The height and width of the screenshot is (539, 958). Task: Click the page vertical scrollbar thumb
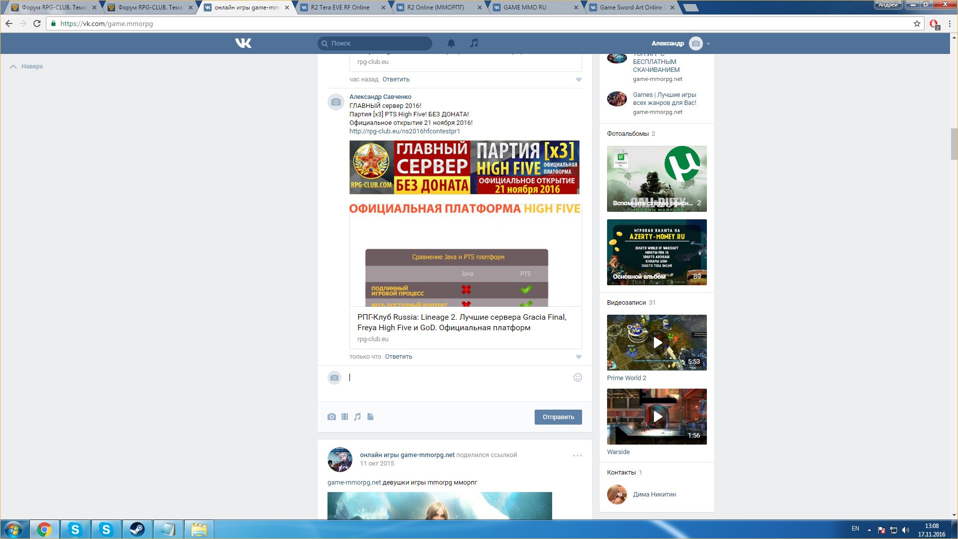click(x=954, y=144)
